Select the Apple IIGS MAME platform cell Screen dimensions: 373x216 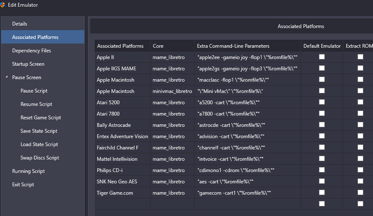[122, 68]
